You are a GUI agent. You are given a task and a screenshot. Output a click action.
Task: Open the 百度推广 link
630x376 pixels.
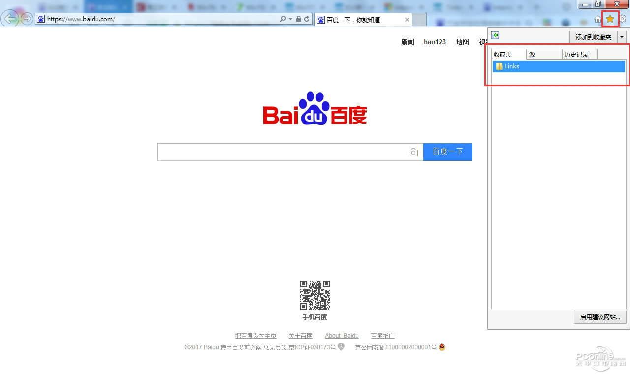383,336
